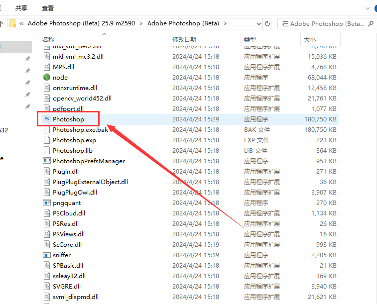The width and height of the screenshot is (377, 304).
Task: Select the file name ssleay32.dll
Action: pos(69,276)
